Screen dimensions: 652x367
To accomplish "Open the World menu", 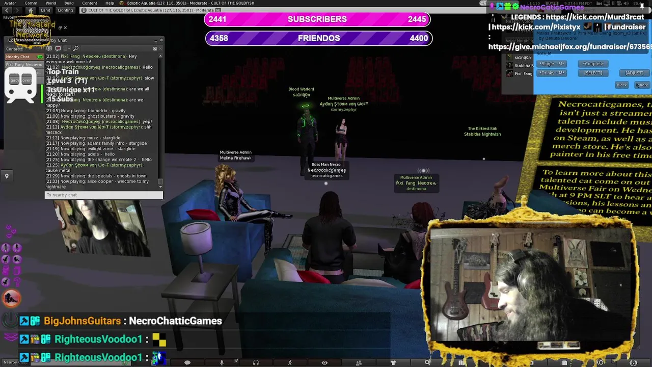I will tap(50, 3).
